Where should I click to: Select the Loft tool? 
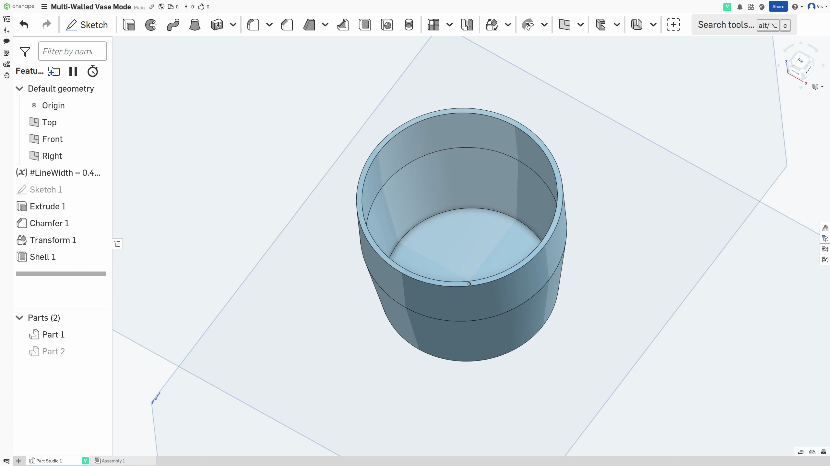pos(195,25)
